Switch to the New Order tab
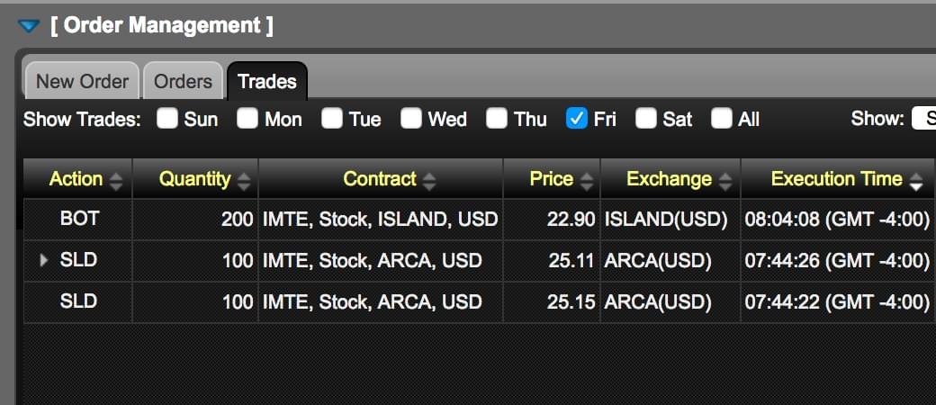This screenshot has width=936, height=405. [x=82, y=81]
